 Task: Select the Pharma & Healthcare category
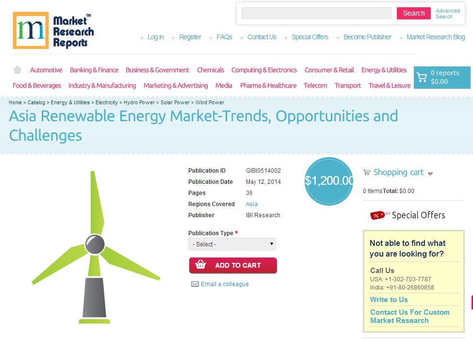coord(268,86)
